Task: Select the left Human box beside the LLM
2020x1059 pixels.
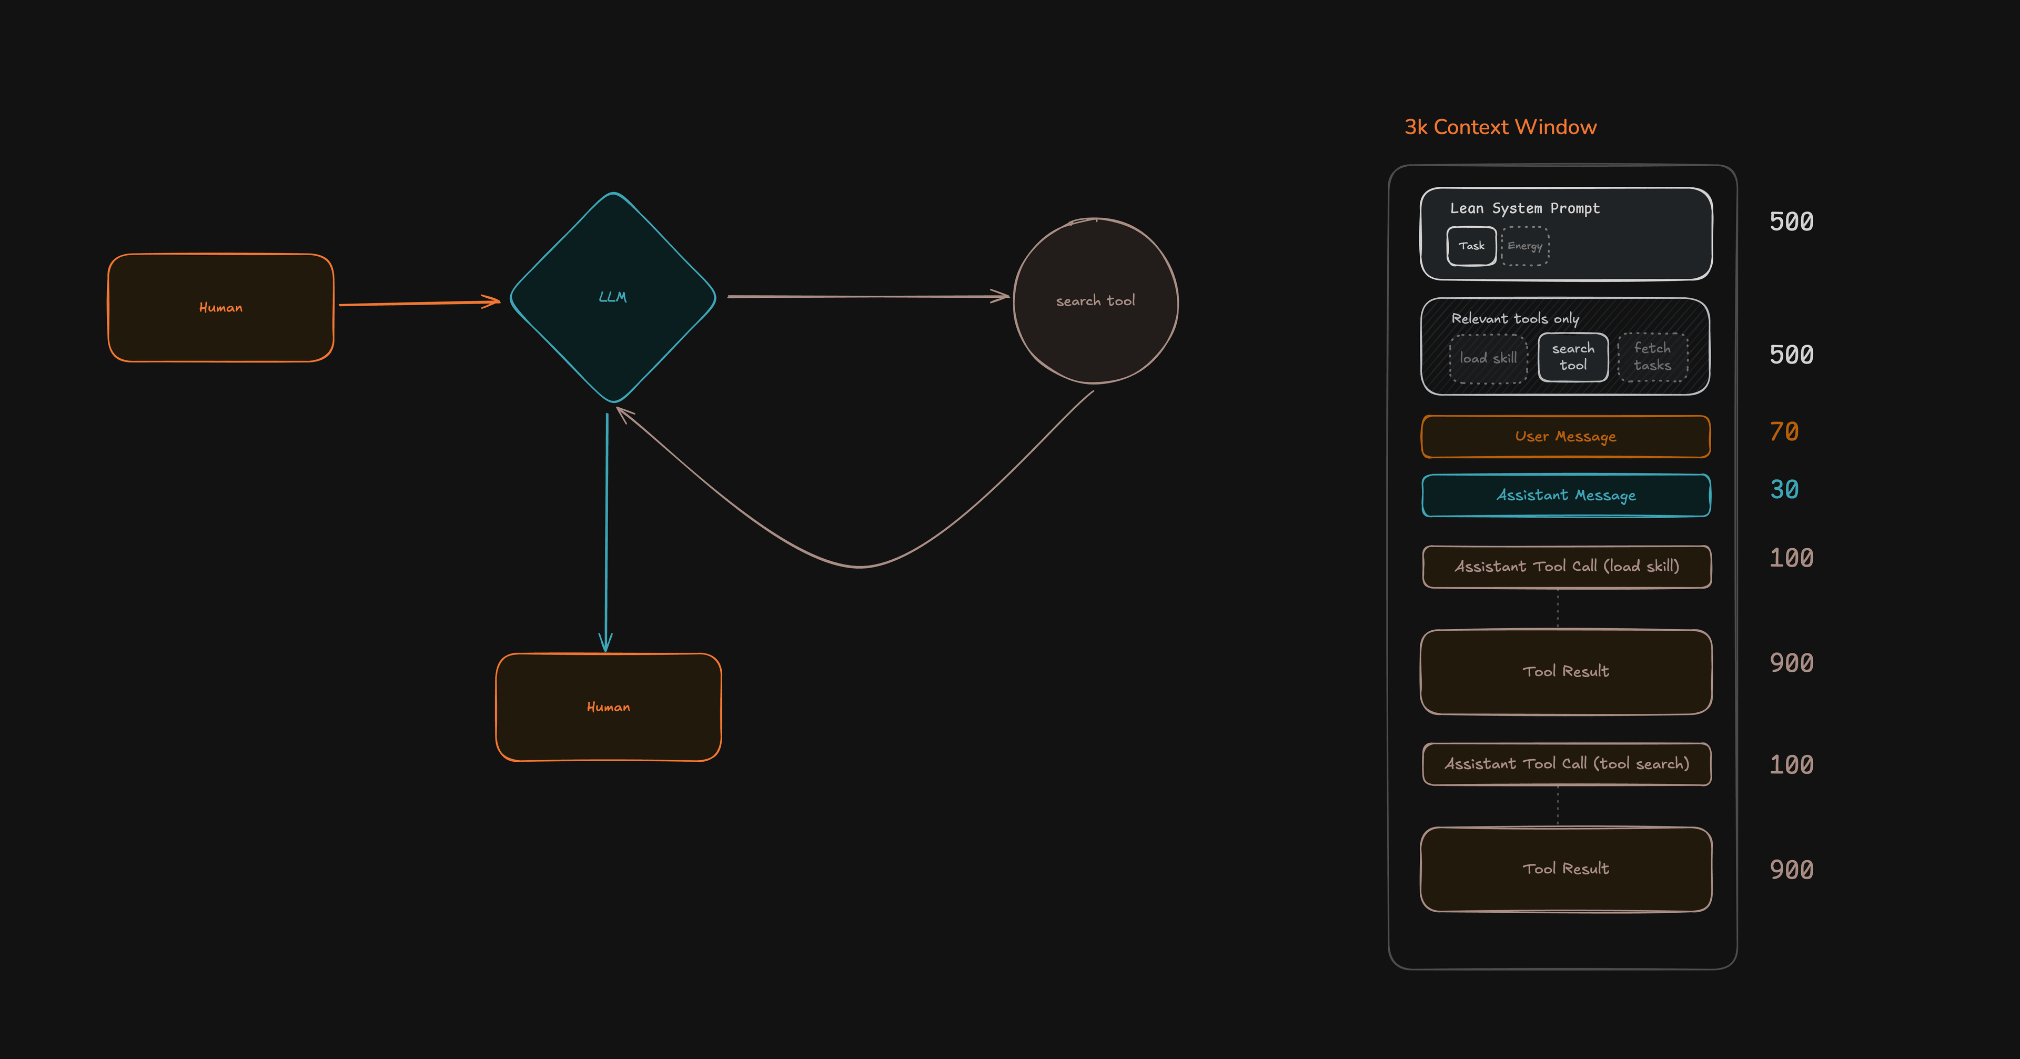Action: pyautogui.click(x=221, y=308)
